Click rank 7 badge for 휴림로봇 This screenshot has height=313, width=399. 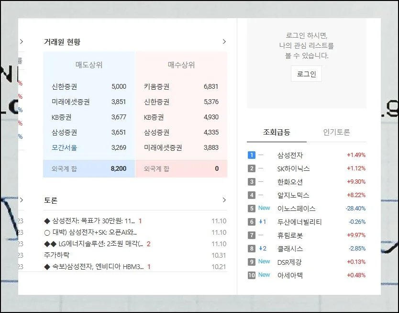252,235
